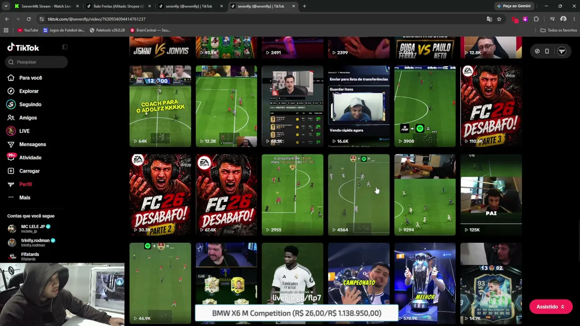Open the Extensions puzzle icon
The height and width of the screenshot is (326, 580).
[x=536, y=19]
